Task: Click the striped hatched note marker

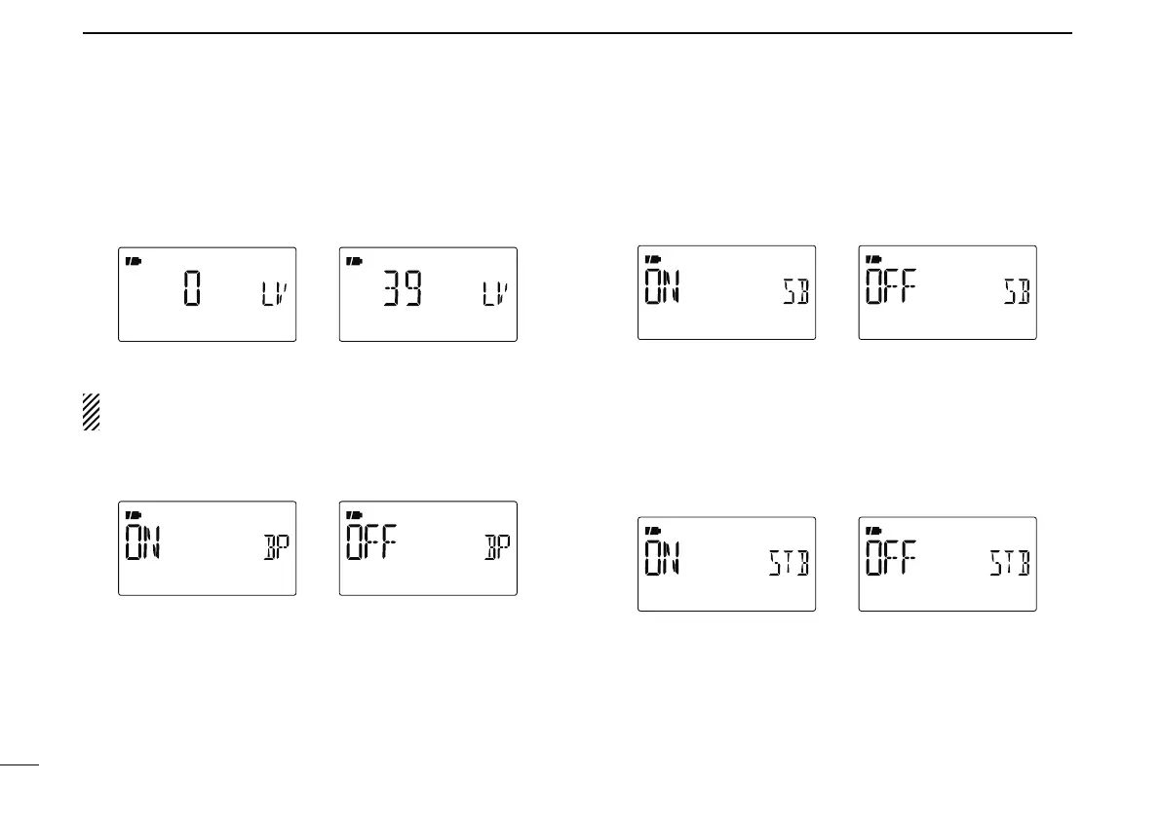Action: click(91, 412)
